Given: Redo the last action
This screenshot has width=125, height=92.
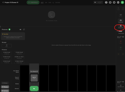Looking at the screenshot, I should [x=123, y=9].
